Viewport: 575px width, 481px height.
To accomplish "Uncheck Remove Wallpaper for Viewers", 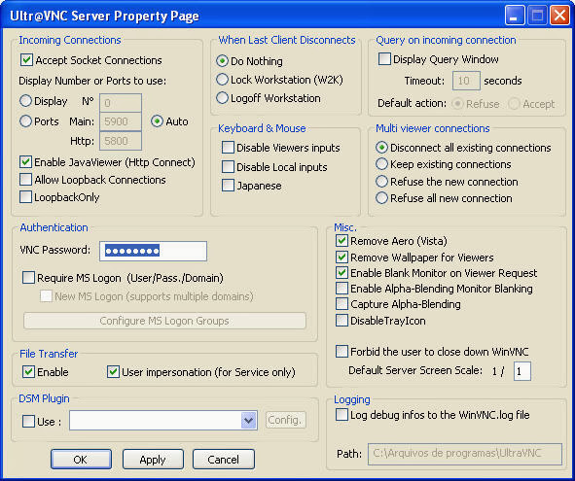I will coord(341,258).
